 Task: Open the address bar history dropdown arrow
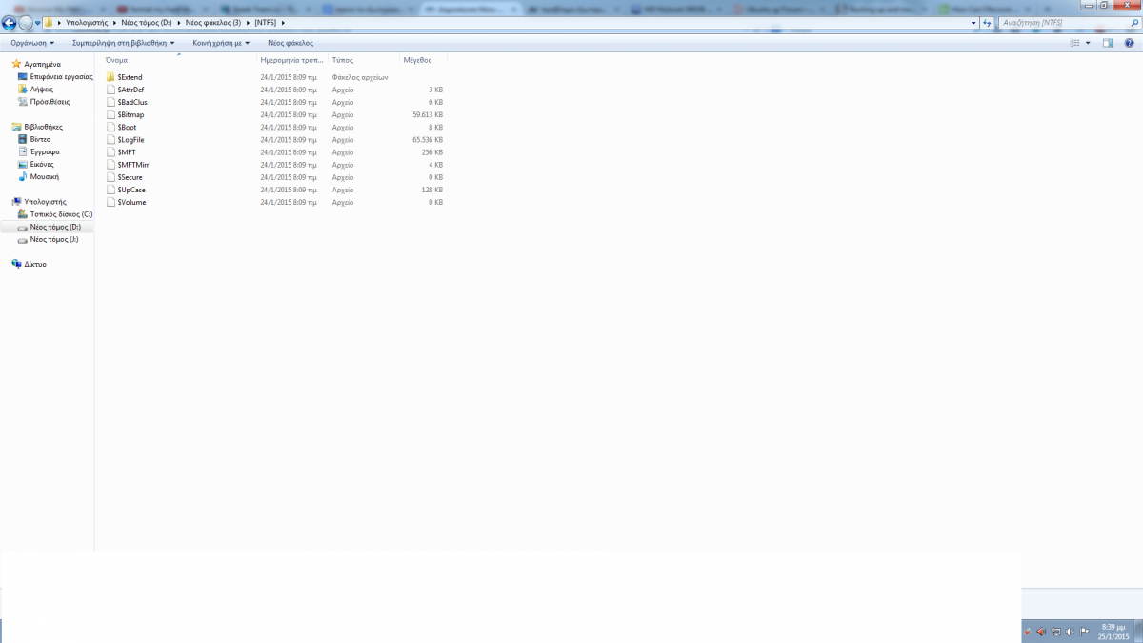point(973,22)
